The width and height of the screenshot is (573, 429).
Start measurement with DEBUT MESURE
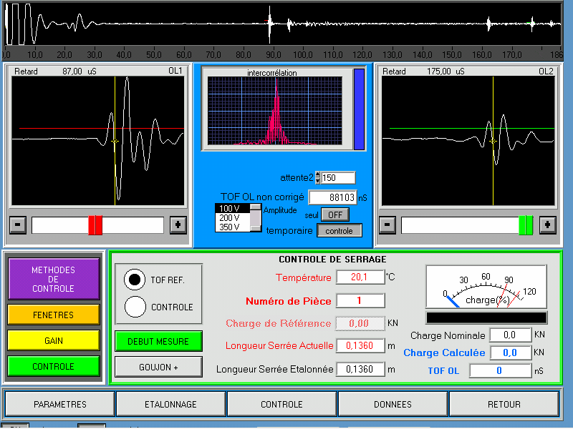coord(158,341)
